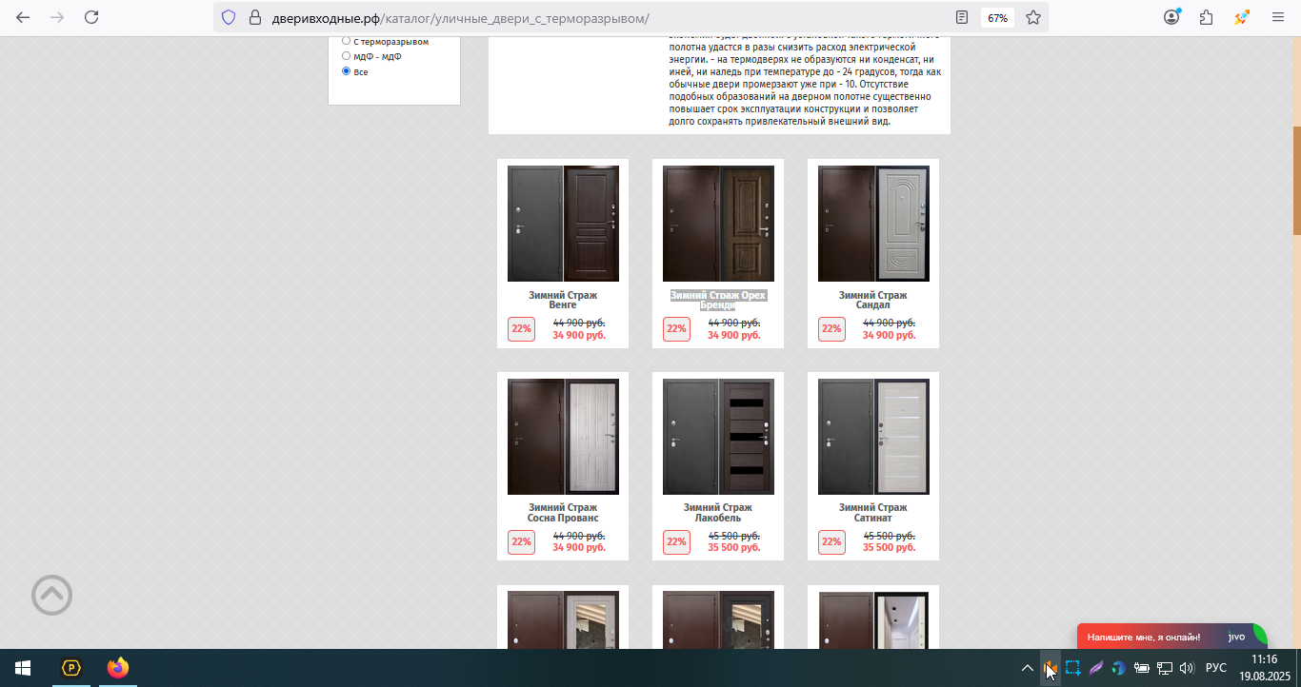Click the Зимний Страж Лакобель door image
This screenshot has width=1301, height=687.
(x=718, y=437)
